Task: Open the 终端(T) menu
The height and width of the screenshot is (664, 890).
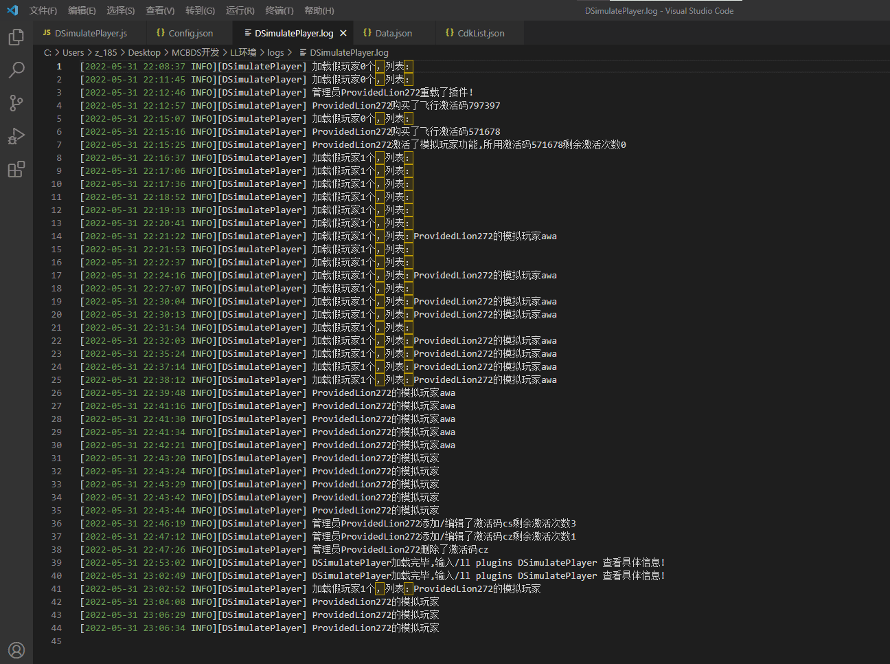Action: coord(279,10)
